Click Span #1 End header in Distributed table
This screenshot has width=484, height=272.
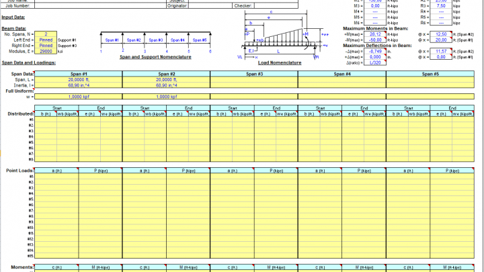(x=101, y=108)
